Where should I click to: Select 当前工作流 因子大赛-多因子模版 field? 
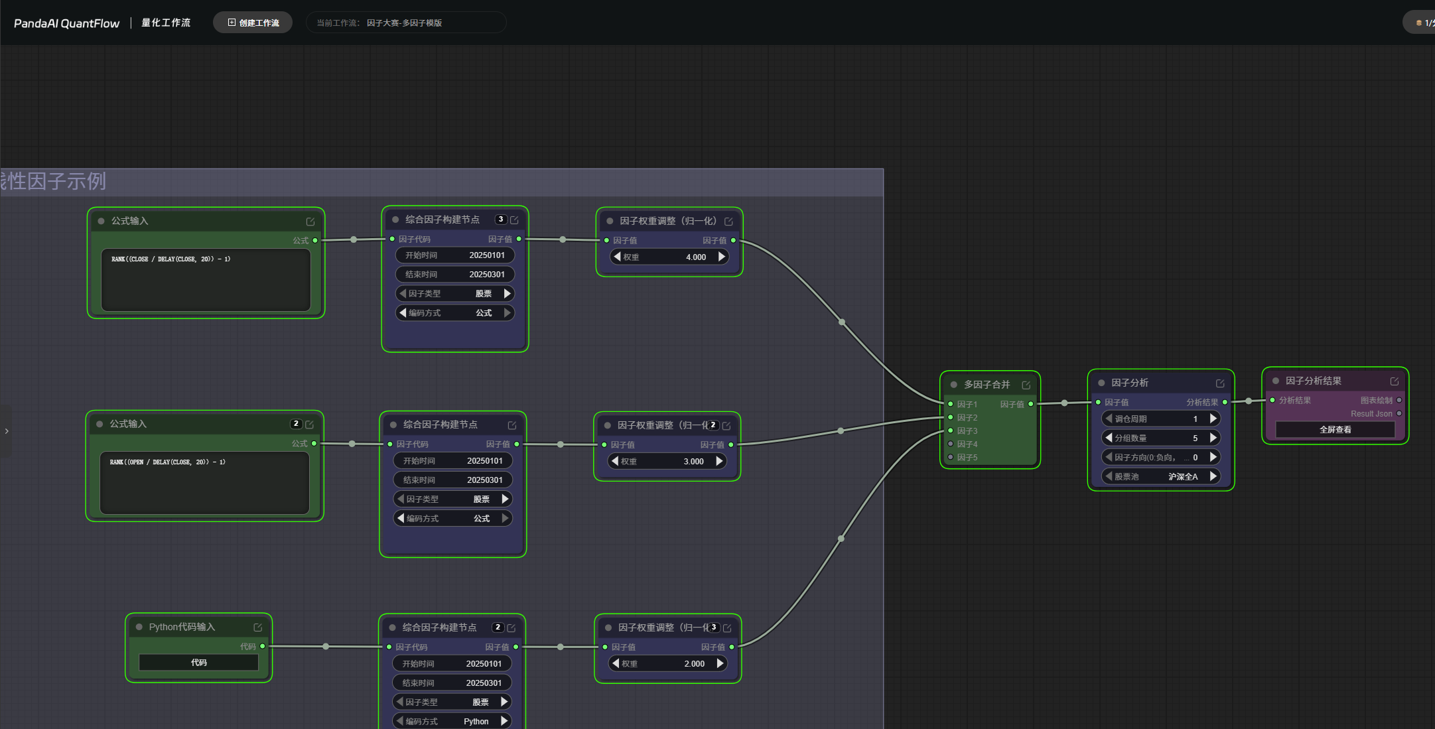(406, 23)
